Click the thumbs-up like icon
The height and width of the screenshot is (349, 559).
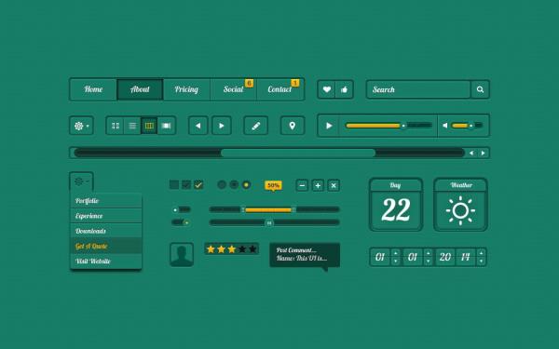pyautogui.click(x=344, y=89)
